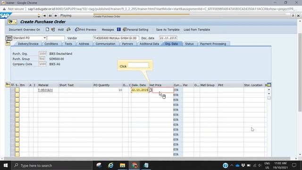This screenshot has width=302, height=170.
Task: Click the Messages button
Action: point(108,30)
